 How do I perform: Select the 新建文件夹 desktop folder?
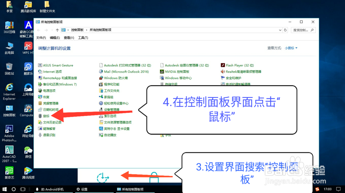tap(47, 7)
